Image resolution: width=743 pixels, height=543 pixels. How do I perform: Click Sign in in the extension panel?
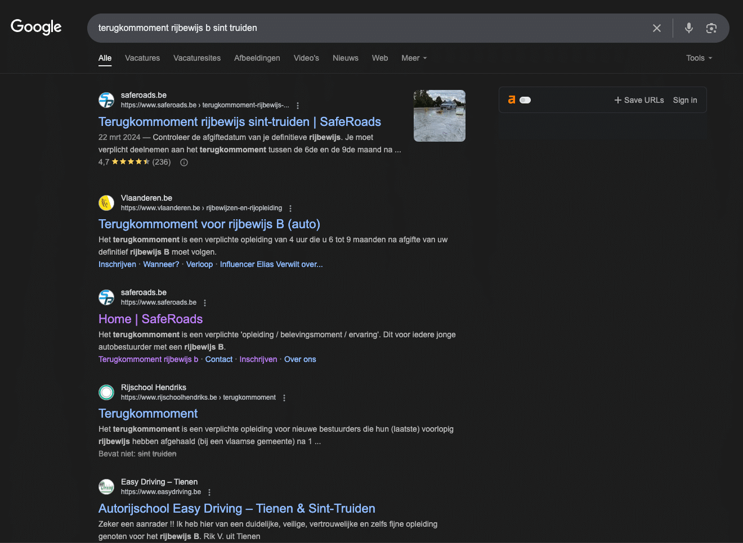[x=685, y=100]
